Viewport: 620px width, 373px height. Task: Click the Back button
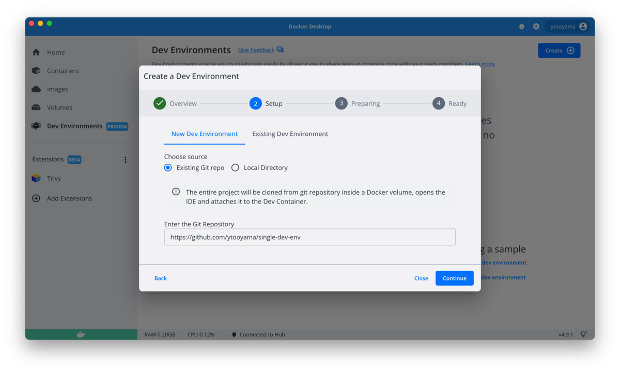[x=161, y=278]
